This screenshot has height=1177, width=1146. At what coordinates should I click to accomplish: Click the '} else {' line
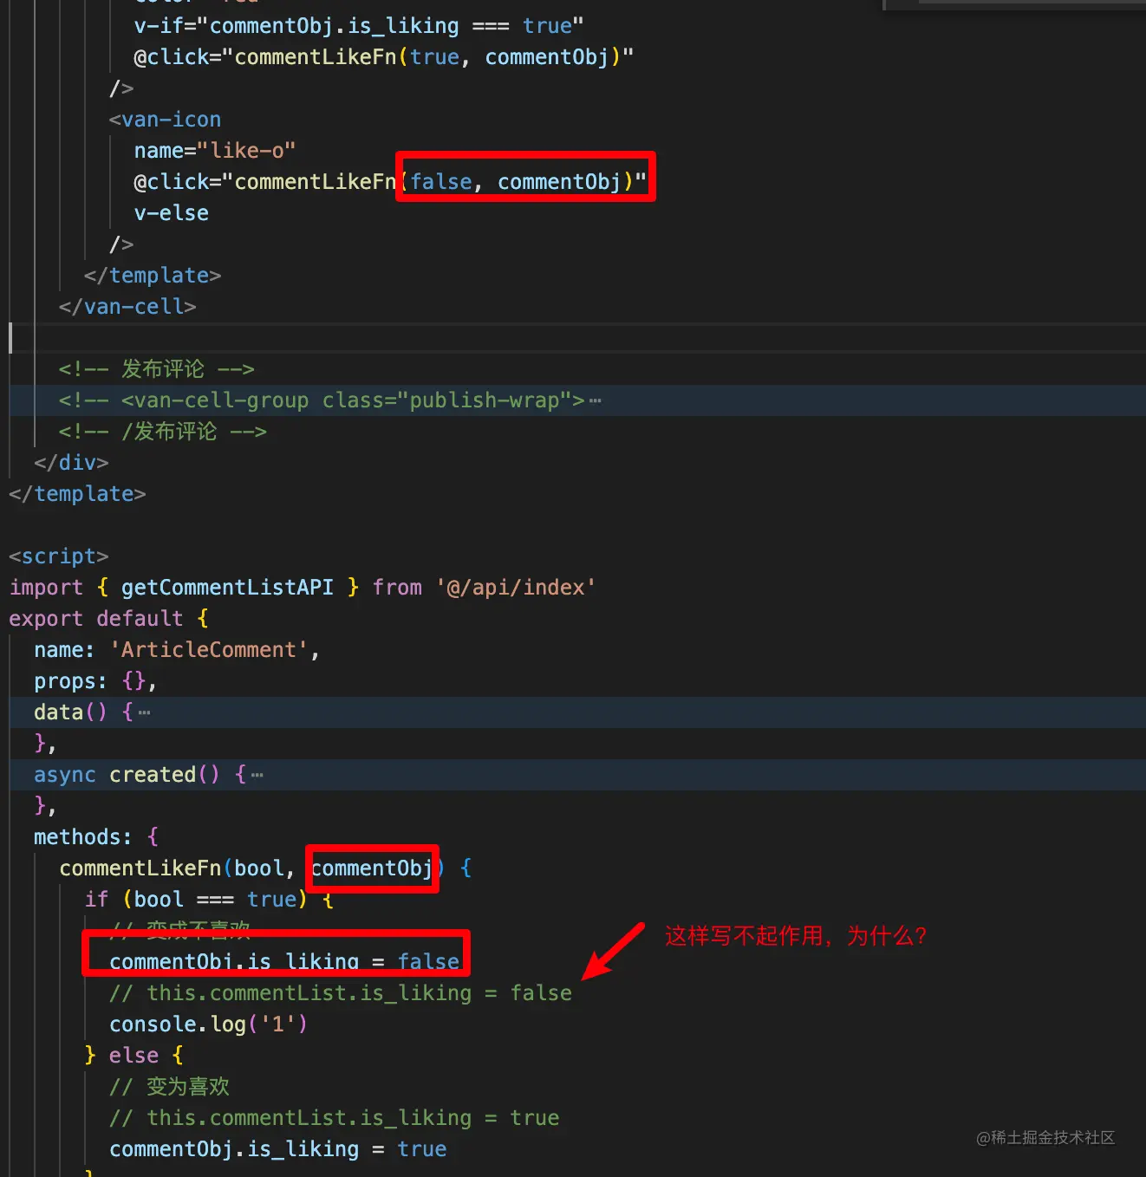[x=133, y=1056]
